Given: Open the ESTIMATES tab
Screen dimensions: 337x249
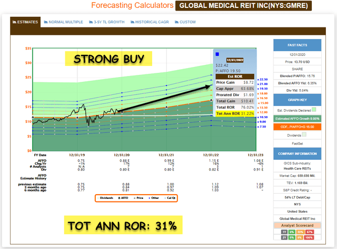Looking at the screenshot, I should (25, 22).
